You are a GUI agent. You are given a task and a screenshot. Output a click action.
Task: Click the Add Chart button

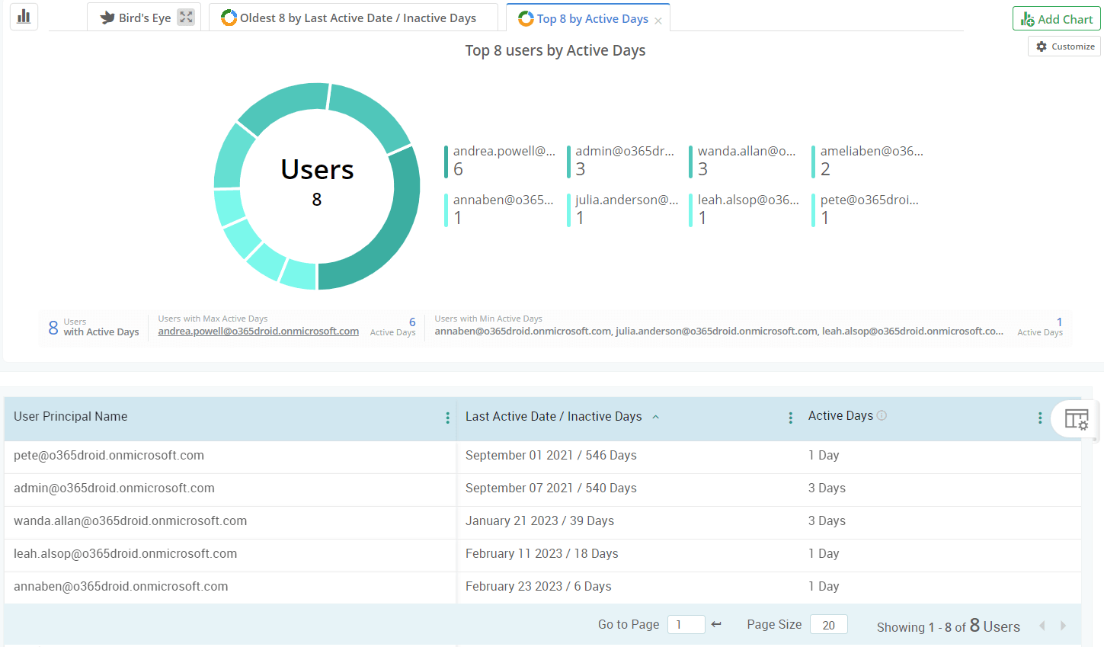click(1056, 18)
